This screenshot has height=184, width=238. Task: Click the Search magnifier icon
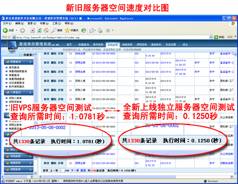(54, 30)
